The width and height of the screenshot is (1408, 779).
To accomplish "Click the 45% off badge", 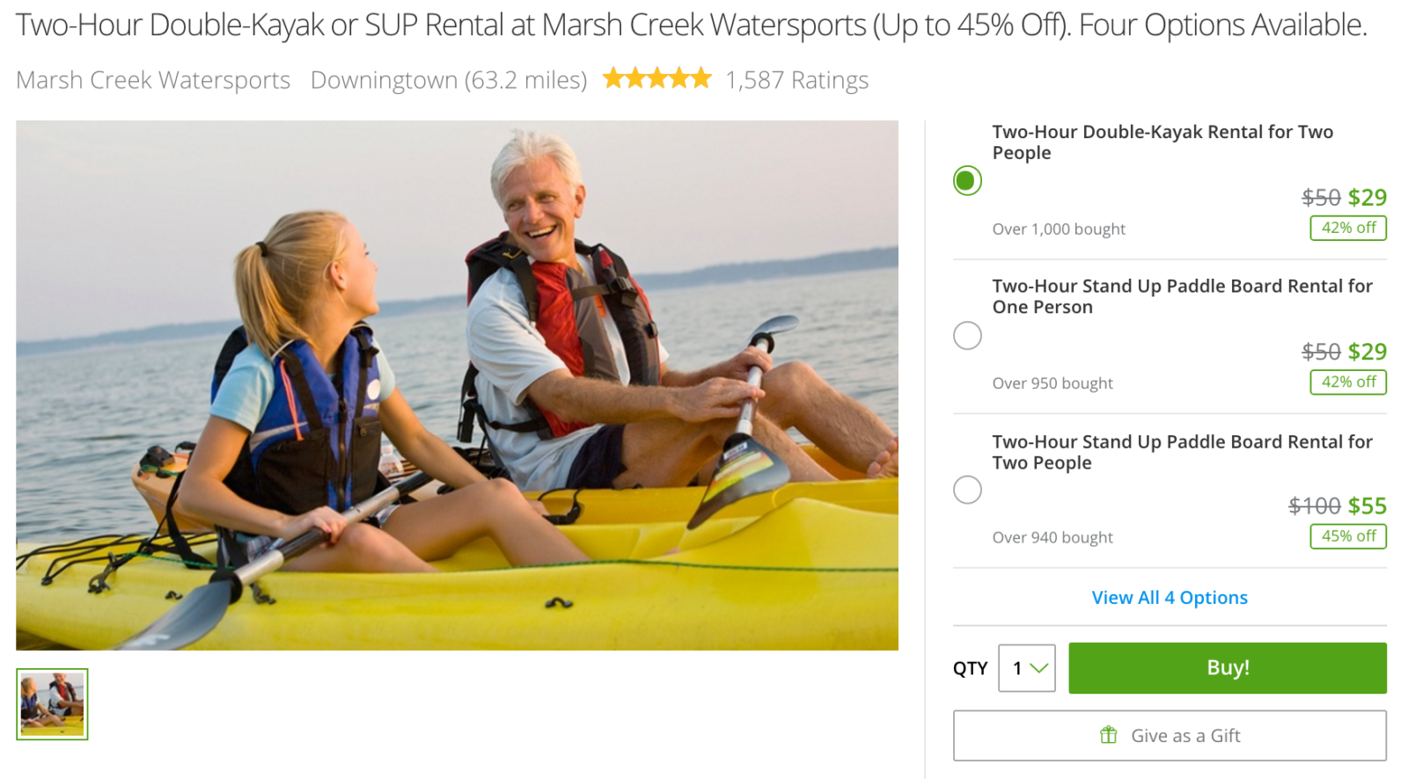I will 1348,536.
